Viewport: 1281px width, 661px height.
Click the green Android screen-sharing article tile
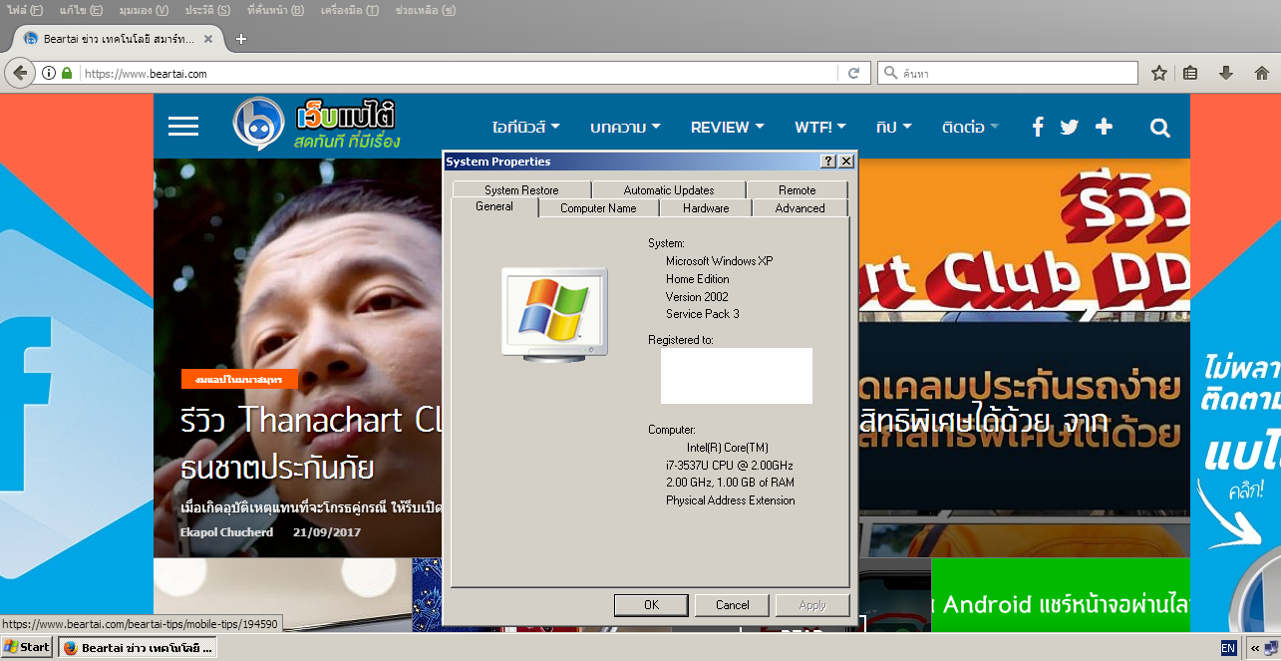point(1061,594)
